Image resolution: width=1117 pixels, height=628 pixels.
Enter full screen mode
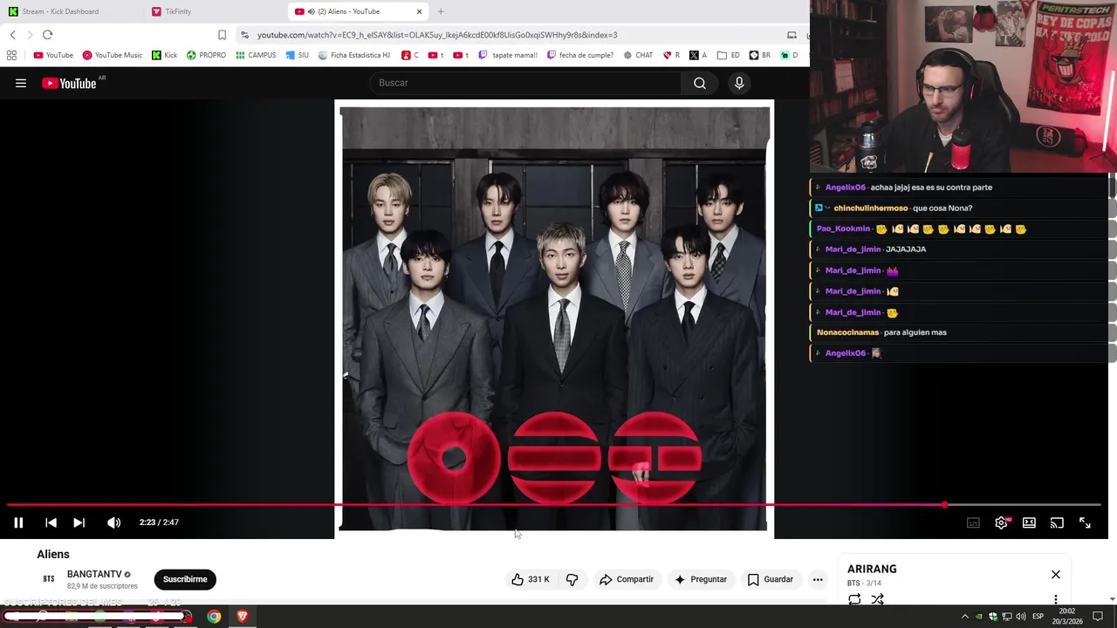pyautogui.click(x=1085, y=522)
